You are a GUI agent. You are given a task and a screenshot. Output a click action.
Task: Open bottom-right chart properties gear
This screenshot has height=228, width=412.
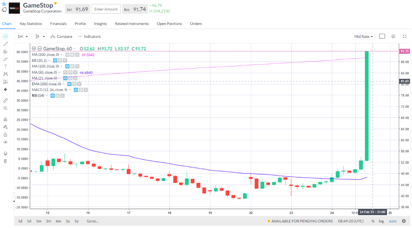(x=404, y=221)
